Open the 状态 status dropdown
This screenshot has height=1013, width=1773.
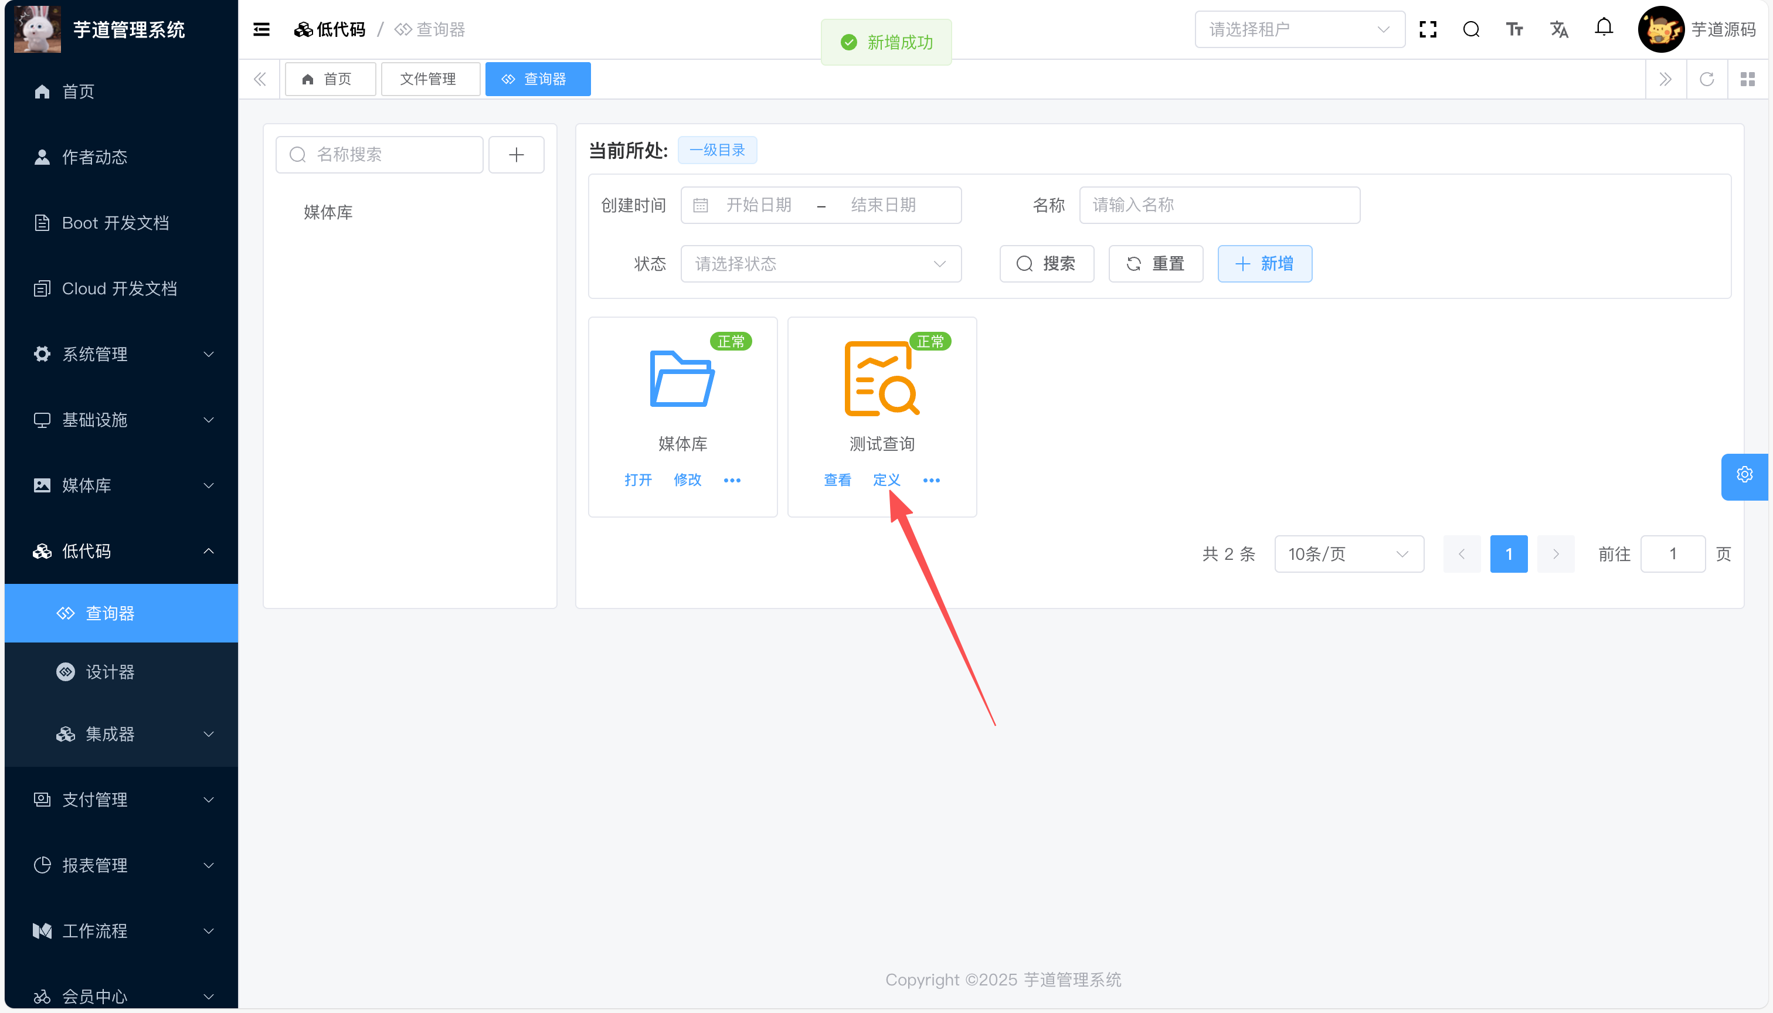tap(820, 264)
